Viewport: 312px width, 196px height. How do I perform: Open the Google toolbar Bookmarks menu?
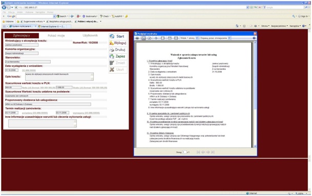[90, 16]
